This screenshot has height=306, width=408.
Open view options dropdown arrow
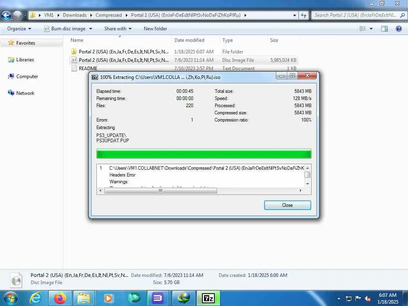click(x=371, y=29)
